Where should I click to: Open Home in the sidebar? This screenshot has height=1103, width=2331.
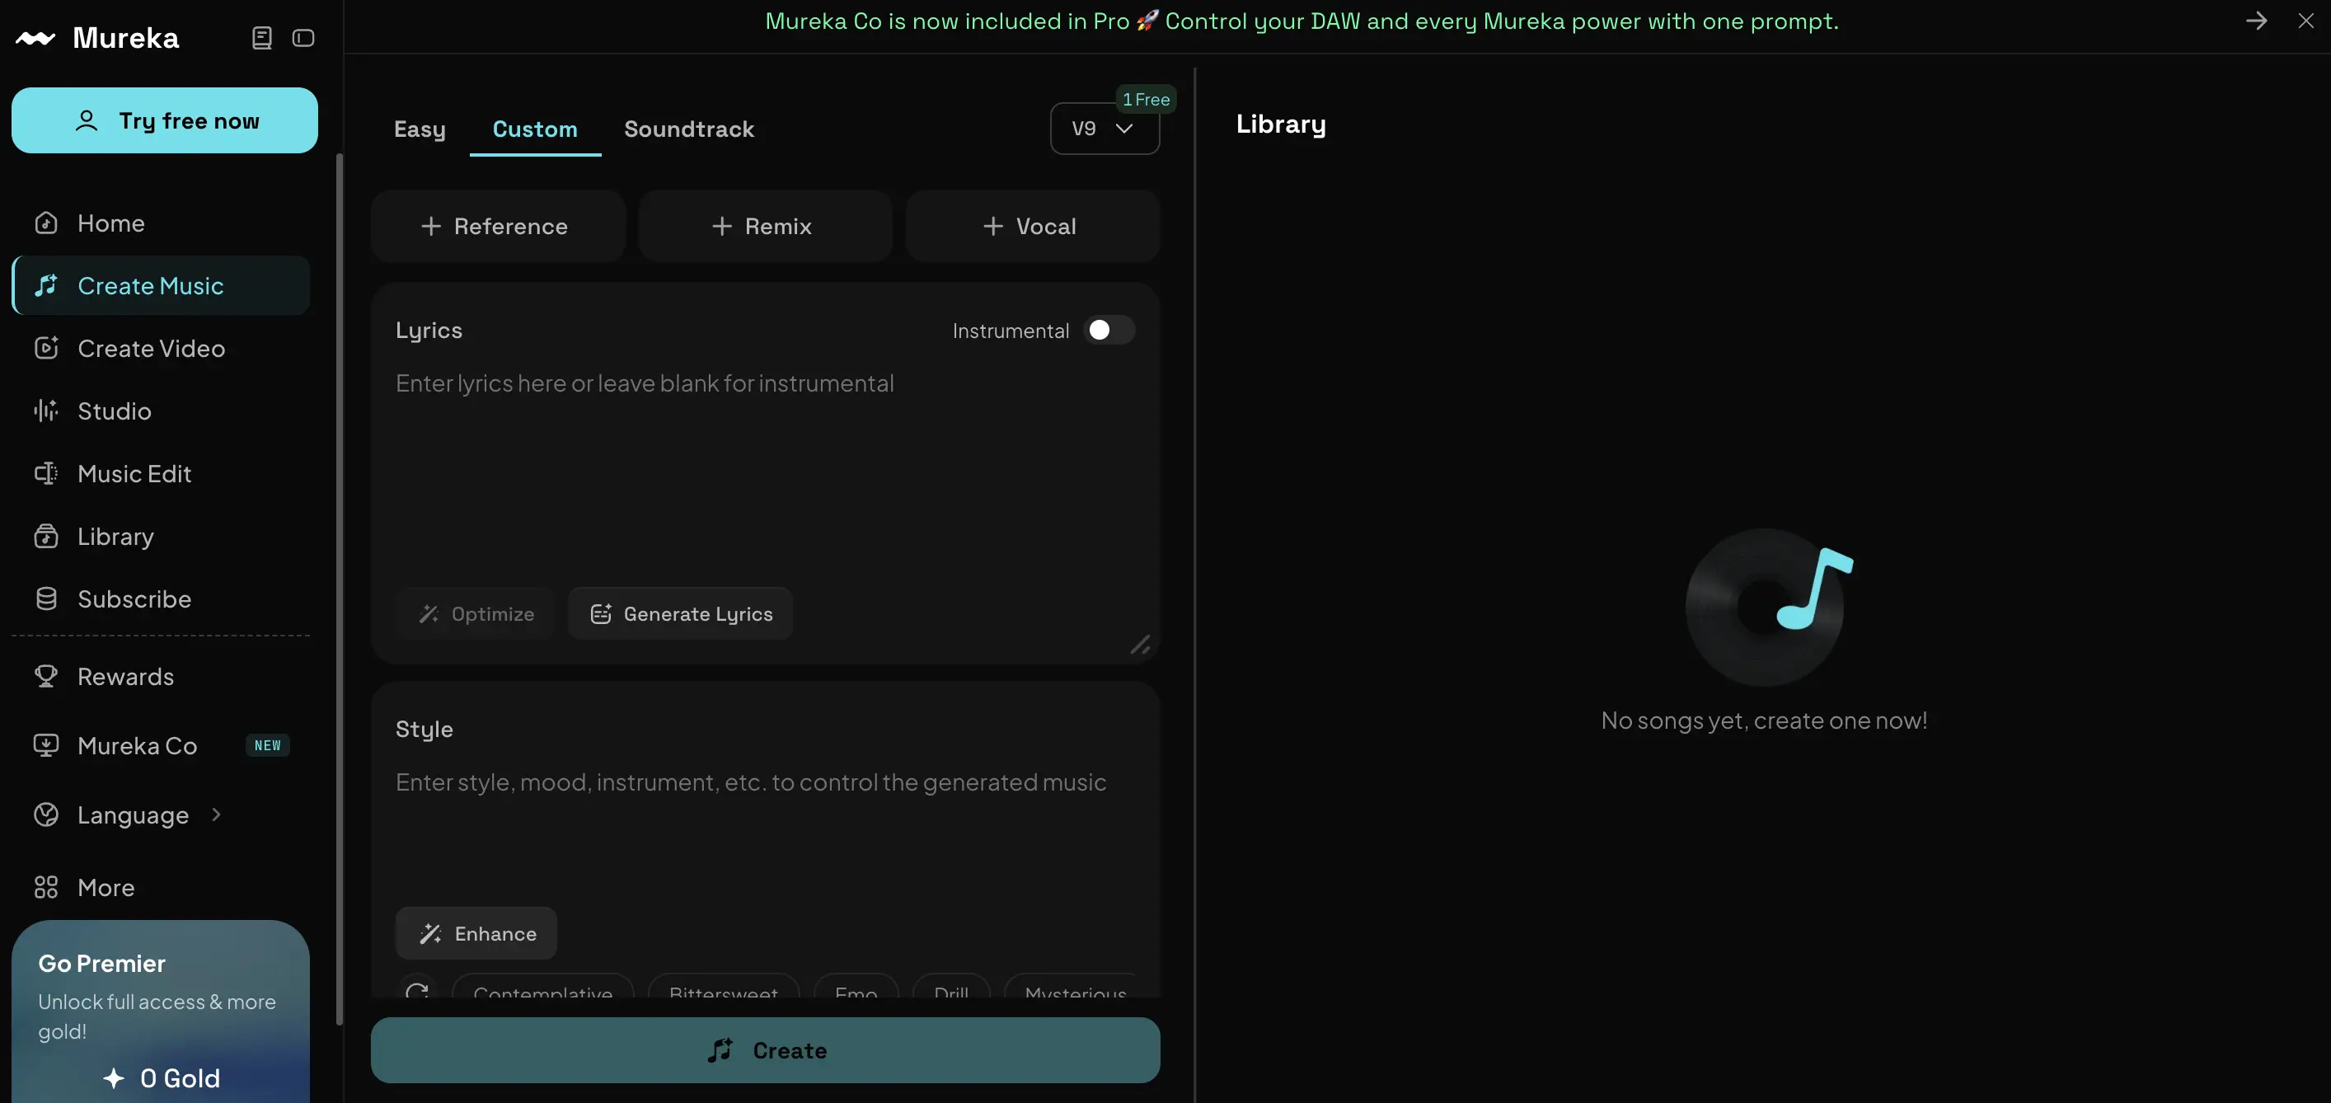tap(161, 223)
